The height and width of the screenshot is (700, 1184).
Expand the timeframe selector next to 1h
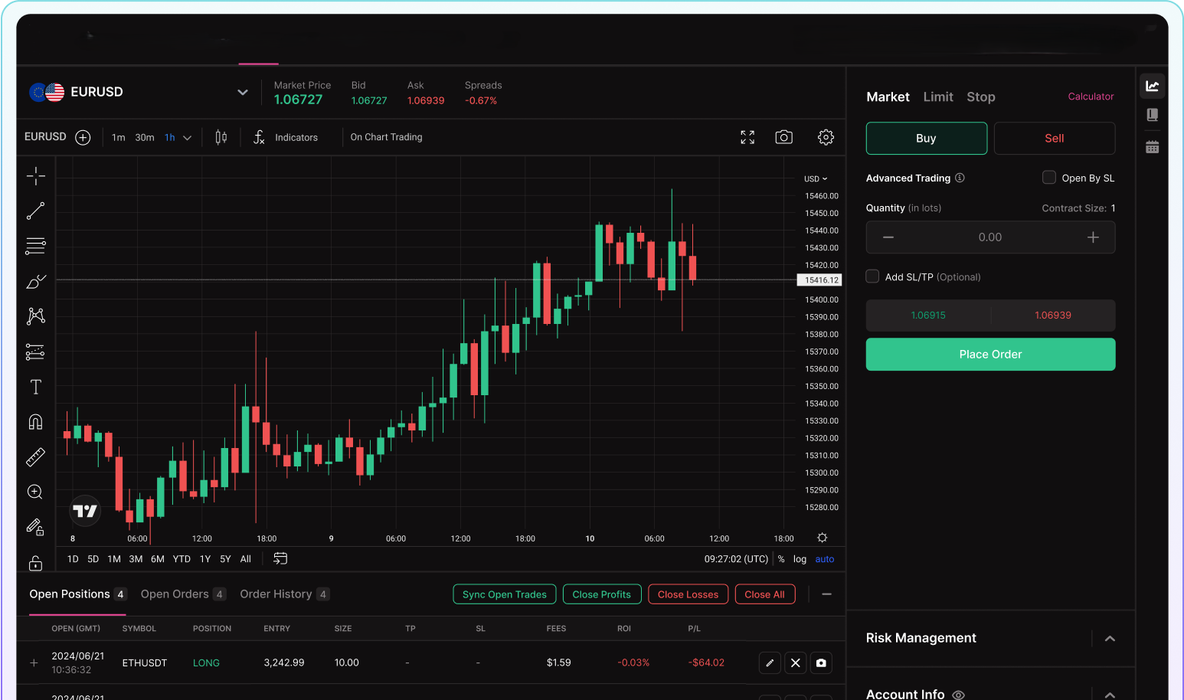pos(186,137)
